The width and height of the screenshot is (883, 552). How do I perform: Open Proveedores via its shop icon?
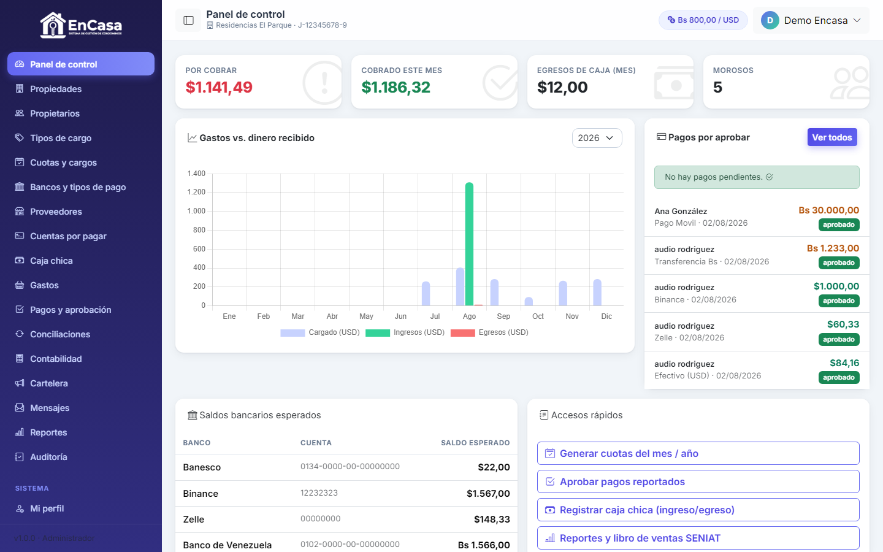[20, 212]
